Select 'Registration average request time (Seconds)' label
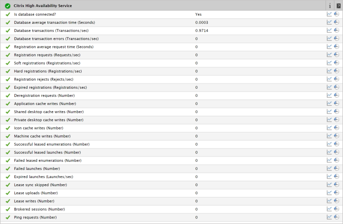The width and height of the screenshot is (343, 224). click(x=54, y=47)
